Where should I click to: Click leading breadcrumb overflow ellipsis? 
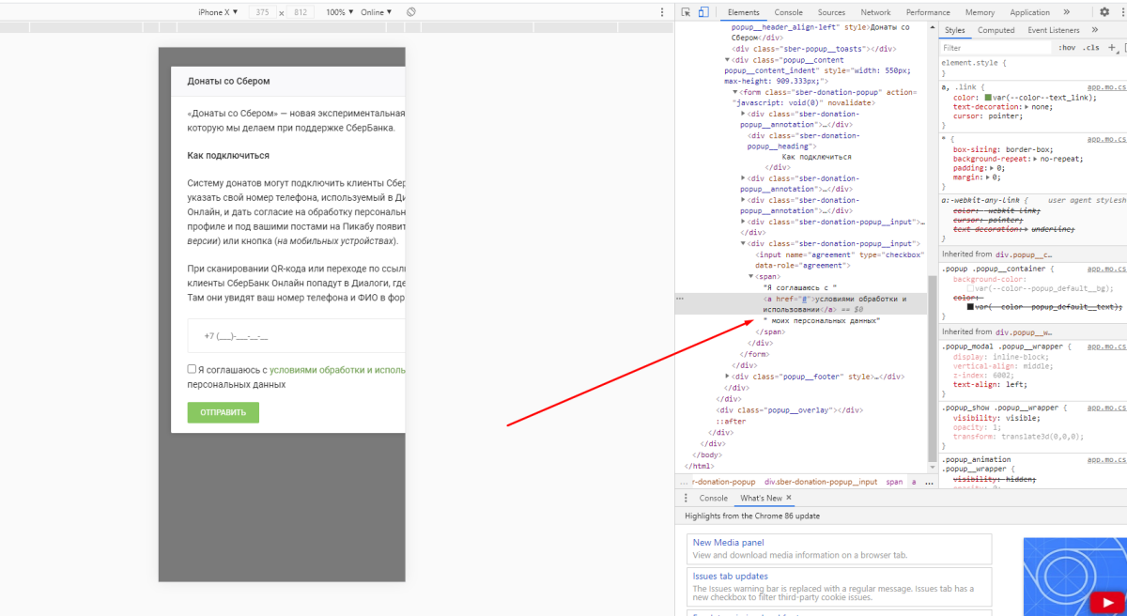[684, 482]
